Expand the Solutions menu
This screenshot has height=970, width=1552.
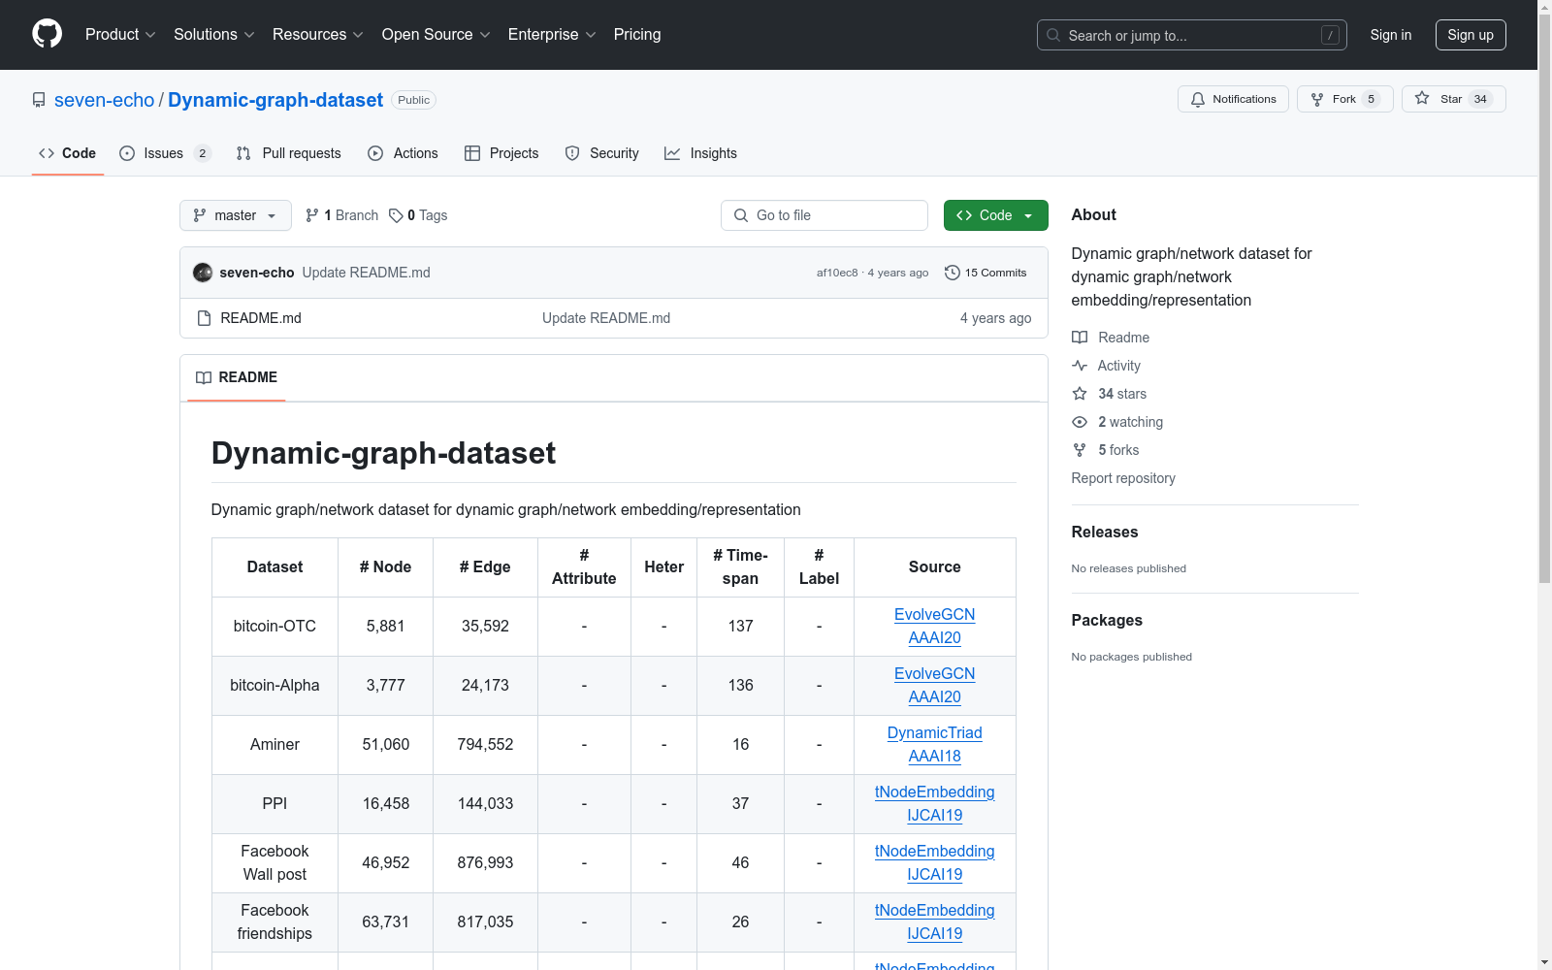tap(214, 35)
